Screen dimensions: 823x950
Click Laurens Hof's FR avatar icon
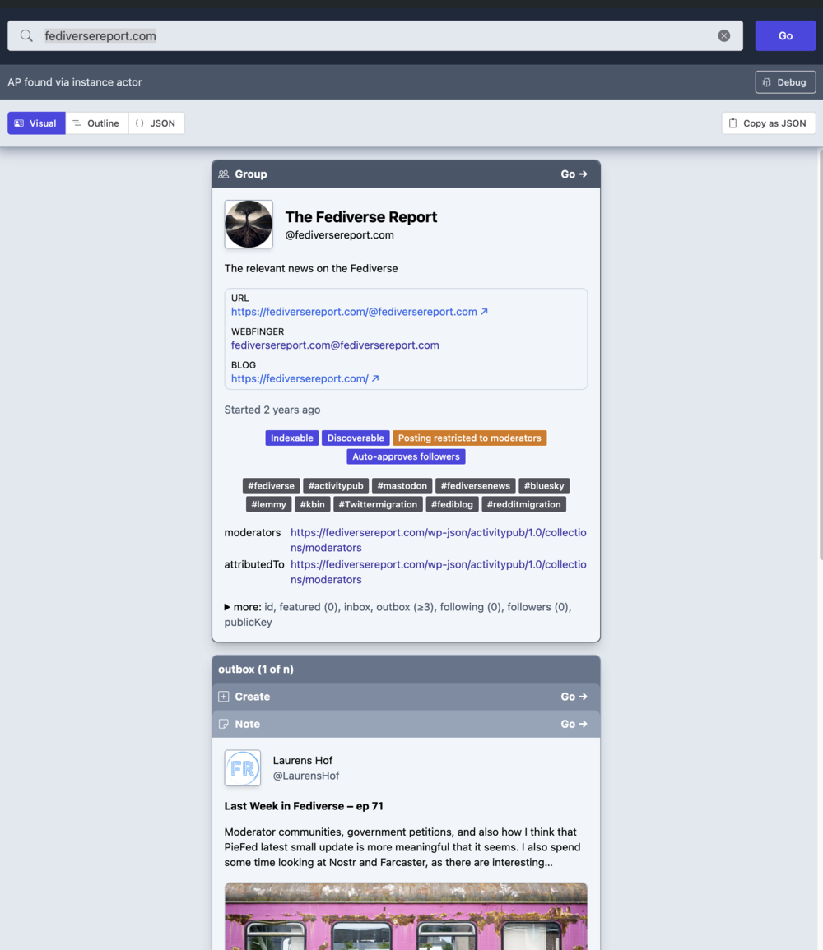pyautogui.click(x=243, y=768)
